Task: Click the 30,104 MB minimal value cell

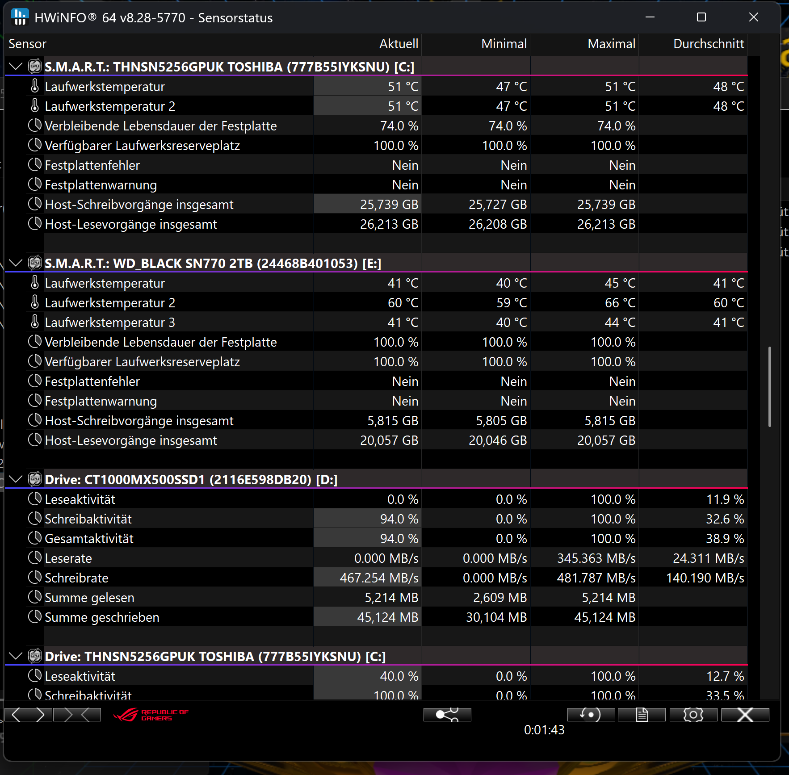Action: [x=476, y=617]
